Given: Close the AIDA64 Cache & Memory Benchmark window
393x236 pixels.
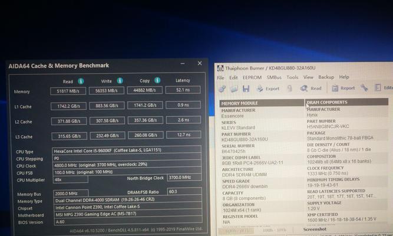Looking at the screenshot, I should (x=200, y=63).
